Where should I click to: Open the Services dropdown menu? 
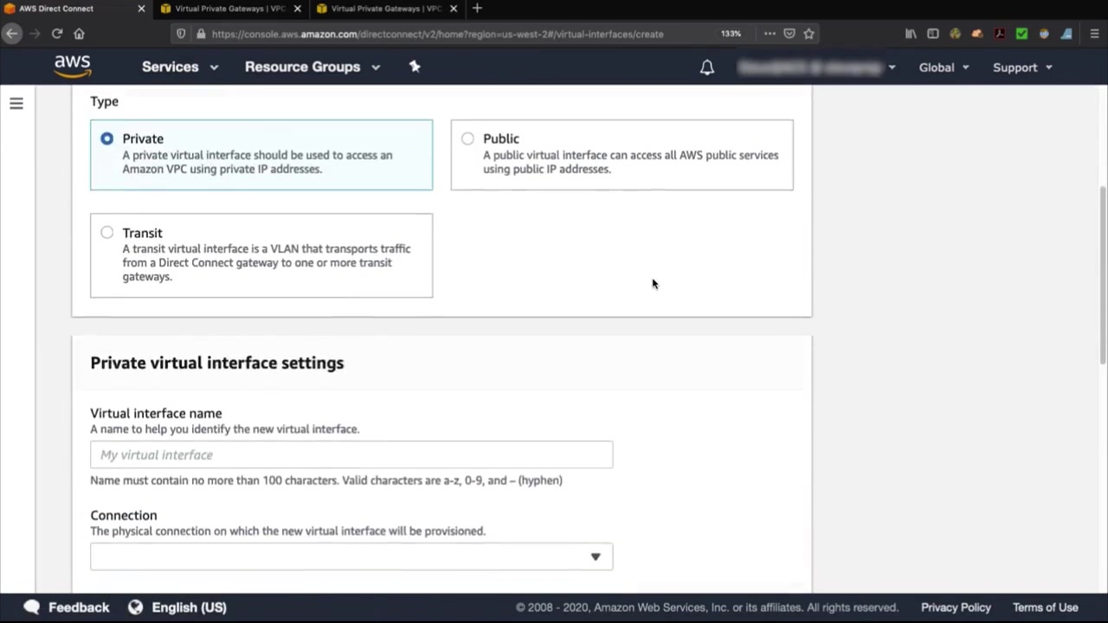(x=180, y=67)
